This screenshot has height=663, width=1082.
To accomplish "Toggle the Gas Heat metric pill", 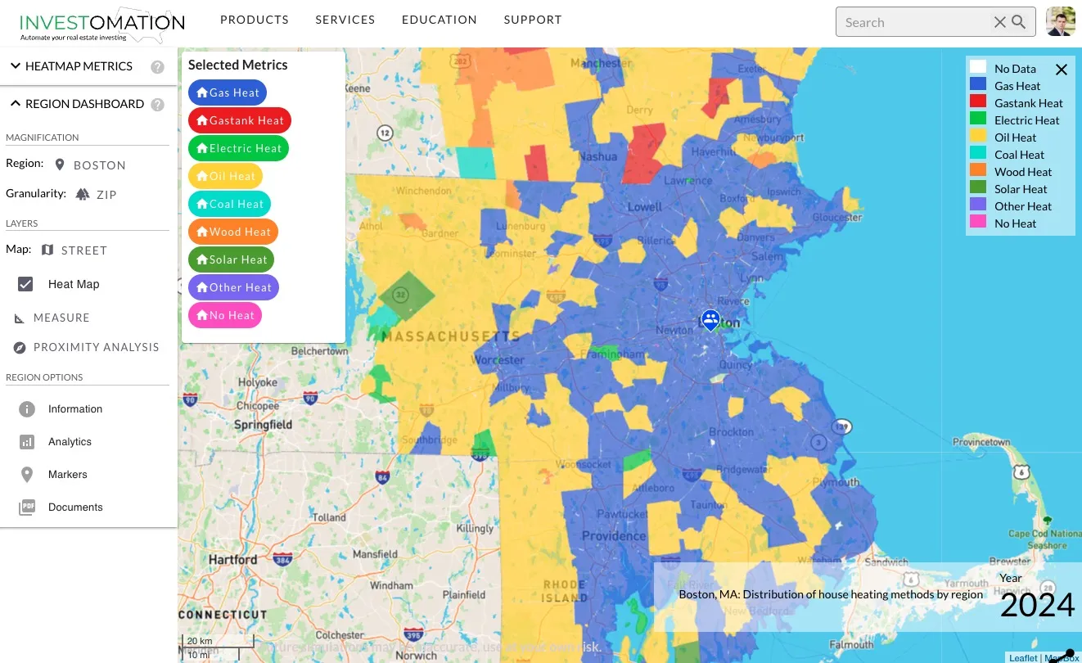I will [228, 92].
